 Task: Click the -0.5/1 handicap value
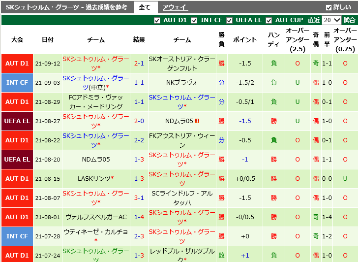(x=245, y=102)
